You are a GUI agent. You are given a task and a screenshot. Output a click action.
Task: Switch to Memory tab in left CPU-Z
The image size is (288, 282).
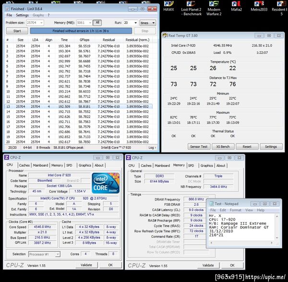click(x=57, y=165)
